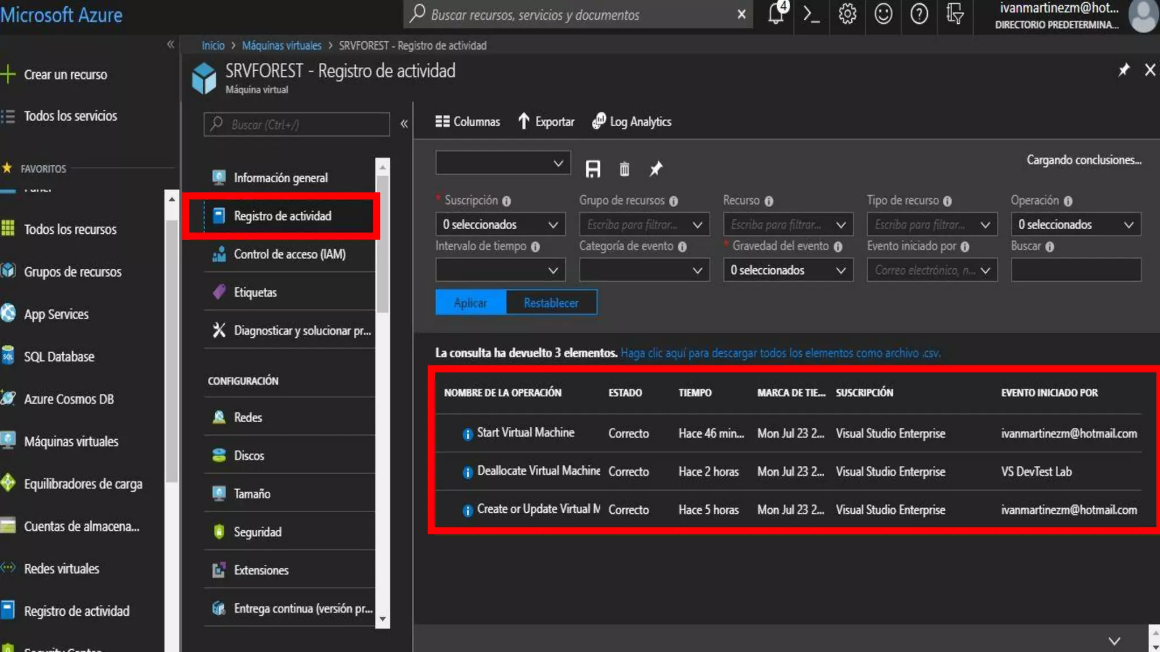
Task: Open Gravedad del evento dropdown
Action: coord(787,271)
